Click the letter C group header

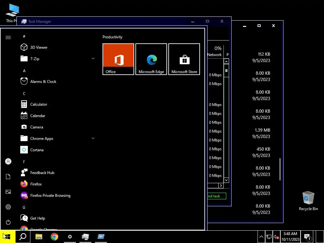(24, 93)
